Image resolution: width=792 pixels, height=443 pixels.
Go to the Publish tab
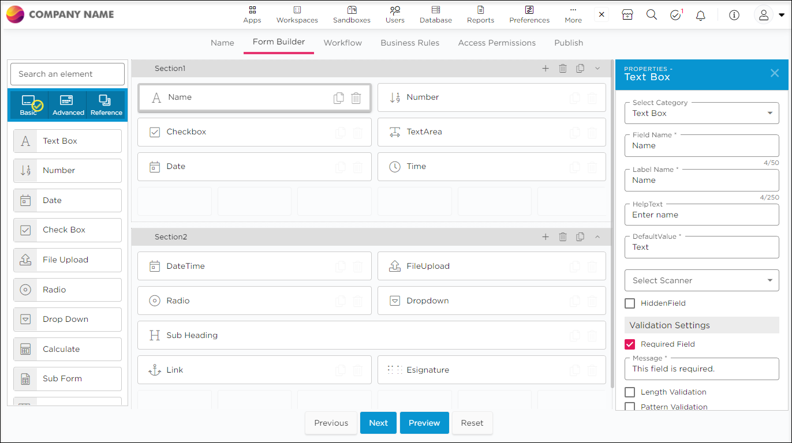tap(569, 43)
